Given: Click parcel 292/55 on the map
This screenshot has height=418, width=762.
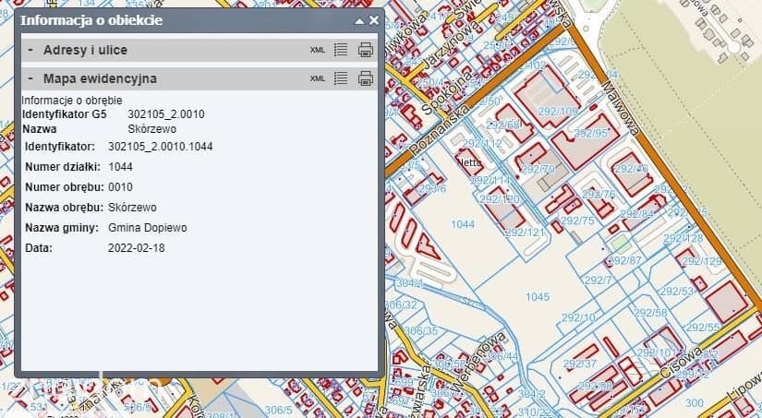Looking at the screenshot, I should click(x=703, y=328).
